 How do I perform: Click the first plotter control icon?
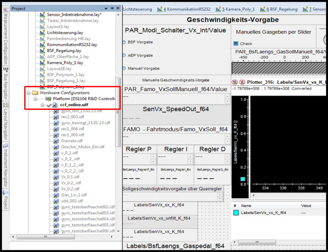coord(235,82)
